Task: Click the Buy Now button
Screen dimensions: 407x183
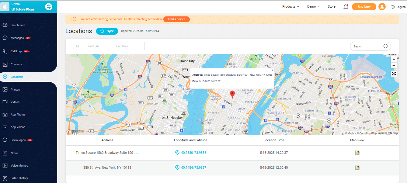Action: [x=364, y=7]
